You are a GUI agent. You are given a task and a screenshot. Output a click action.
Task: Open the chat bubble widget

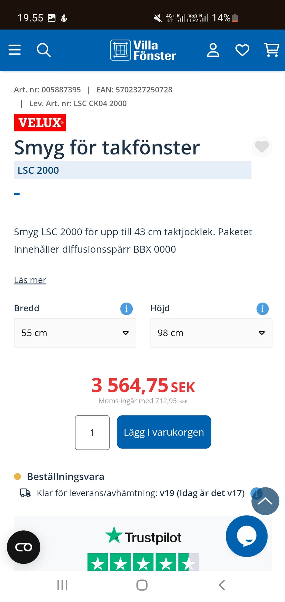pyautogui.click(x=246, y=536)
